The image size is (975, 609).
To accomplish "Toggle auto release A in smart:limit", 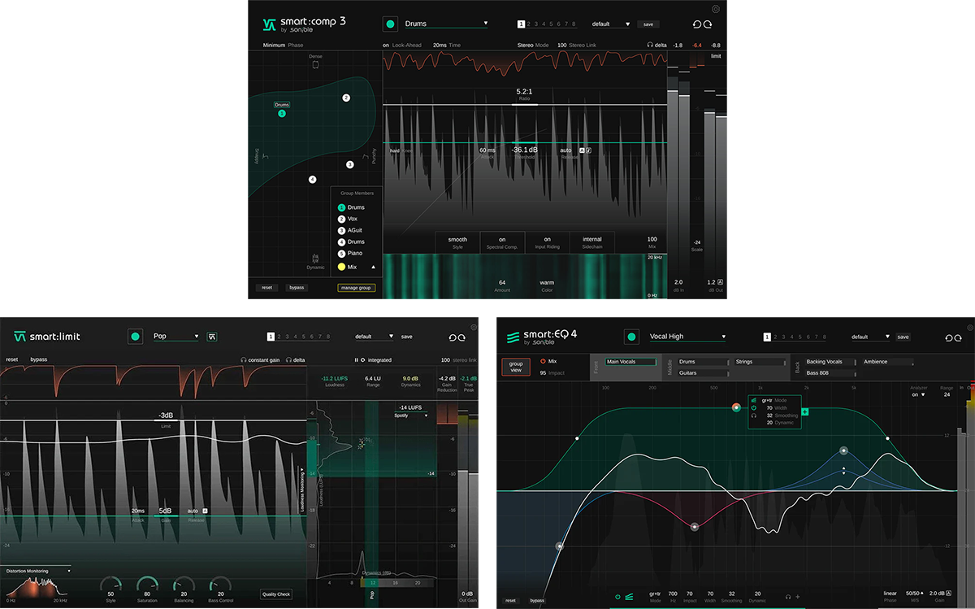I will tap(205, 511).
